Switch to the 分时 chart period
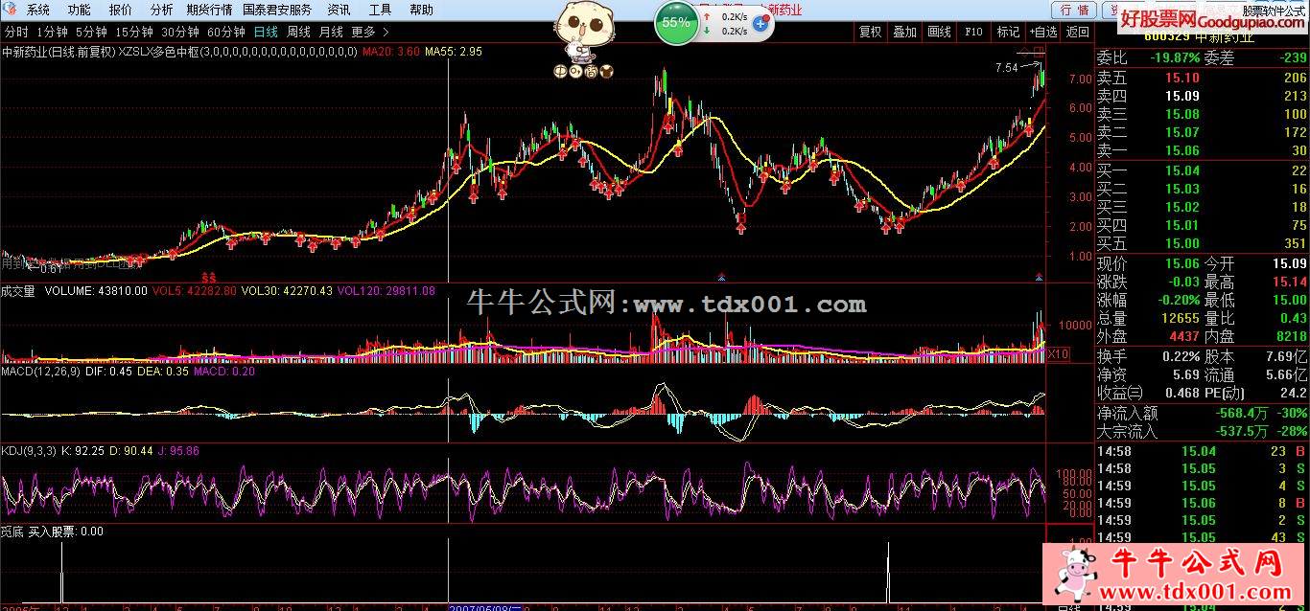1310x611 pixels. pyautogui.click(x=16, y=32)
